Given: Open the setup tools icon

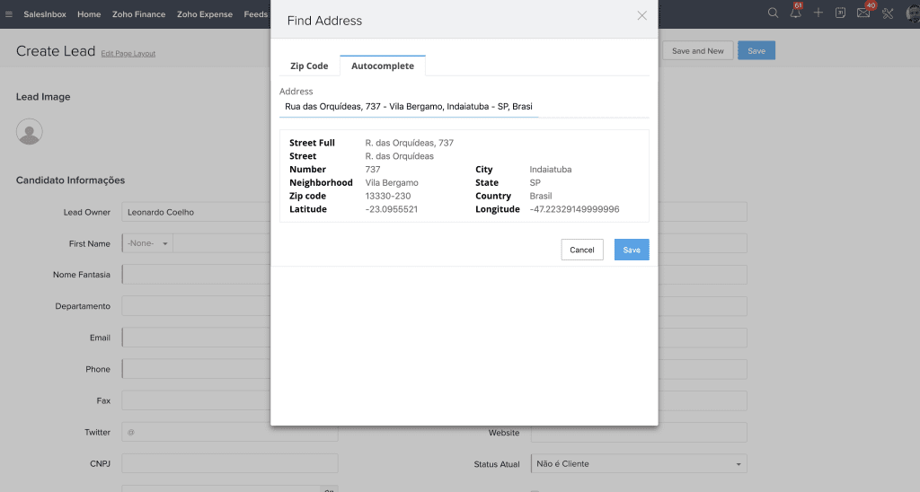Looking at the screenshot, I should (x=888, y=13).
